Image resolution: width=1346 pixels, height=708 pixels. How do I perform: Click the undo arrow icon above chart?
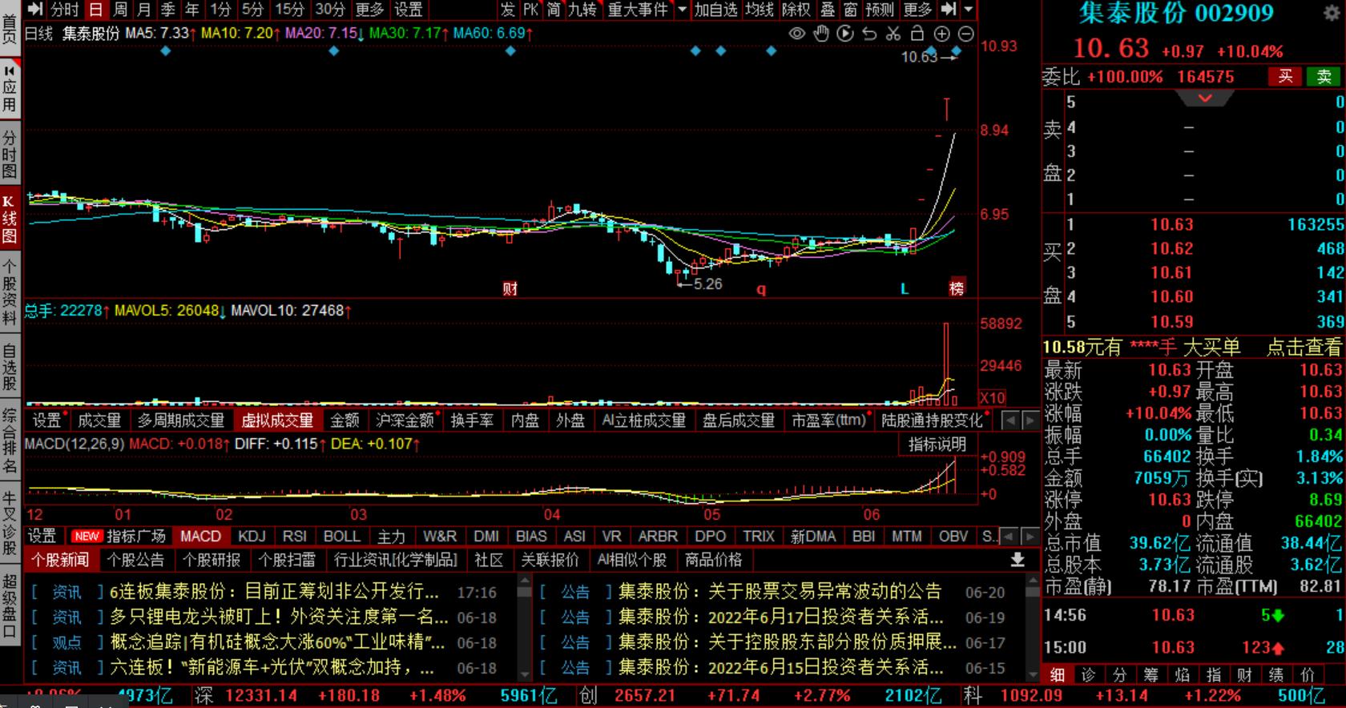click(x=869, y=34)
